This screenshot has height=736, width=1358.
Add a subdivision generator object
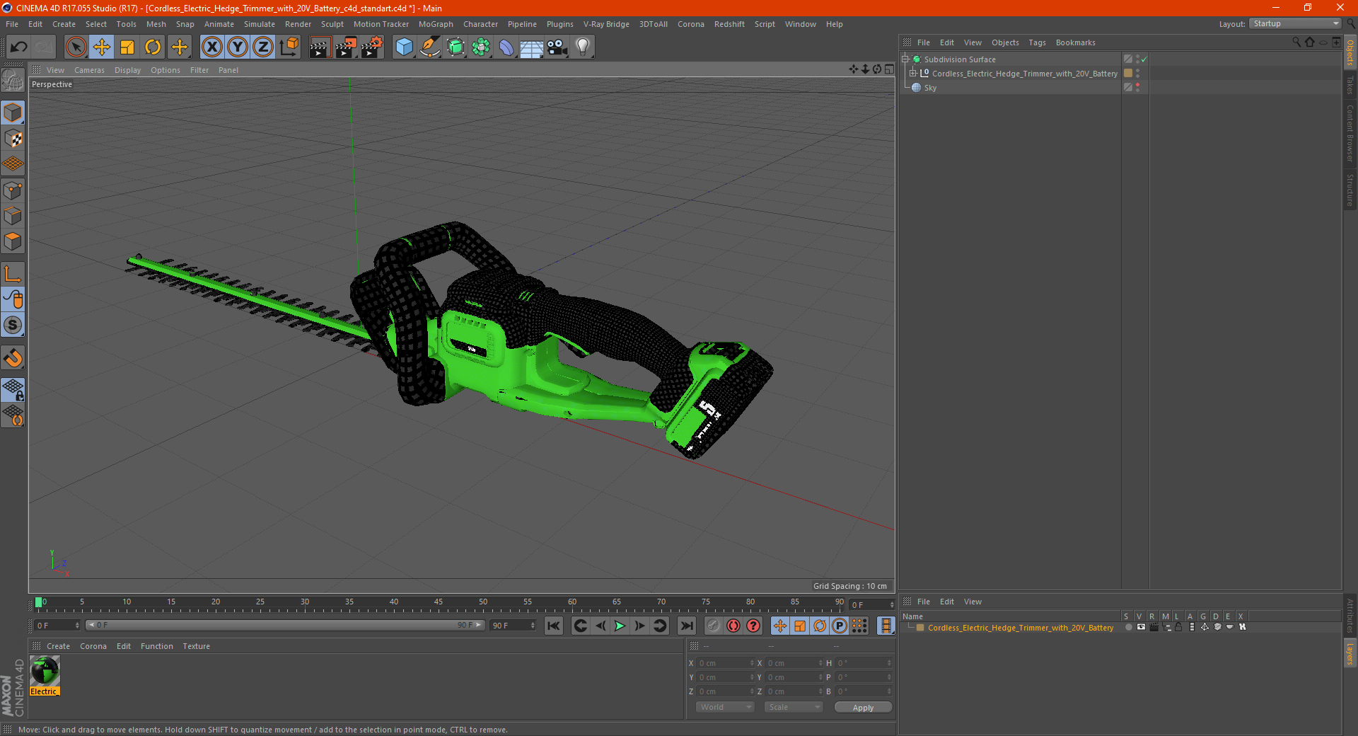point(455,47)
